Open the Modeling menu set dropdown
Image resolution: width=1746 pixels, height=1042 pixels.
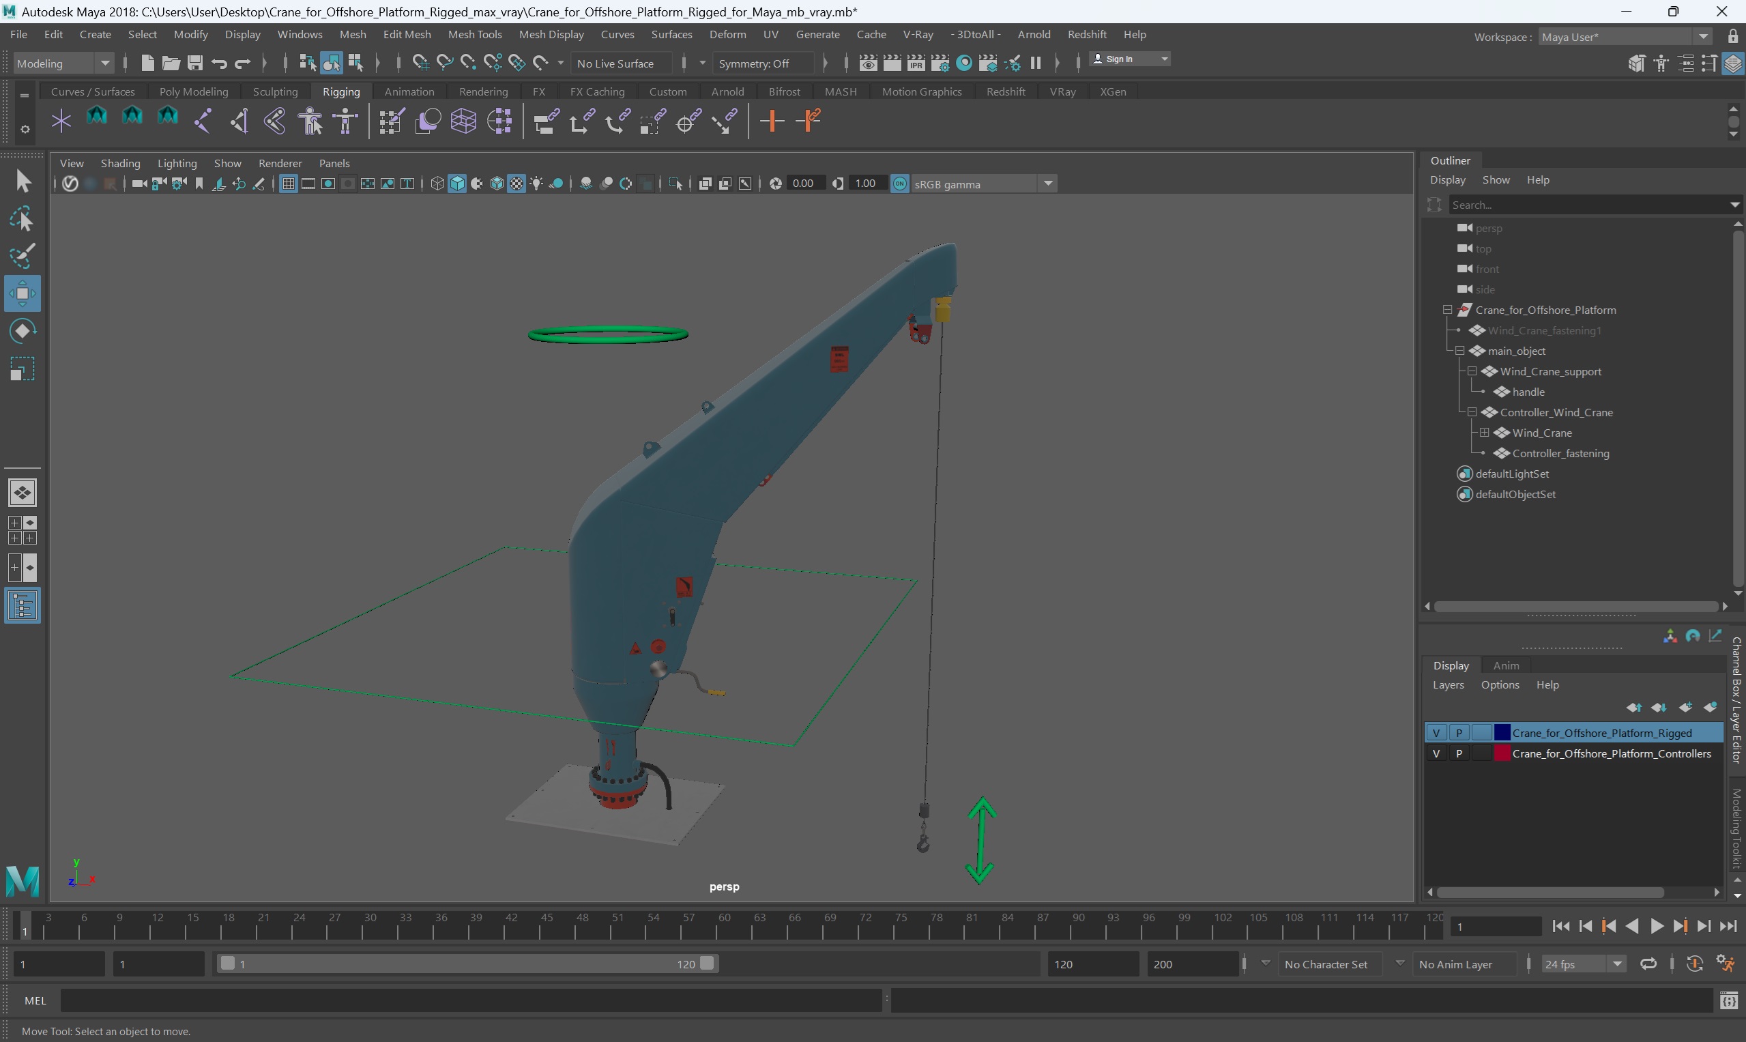point(63,63)
